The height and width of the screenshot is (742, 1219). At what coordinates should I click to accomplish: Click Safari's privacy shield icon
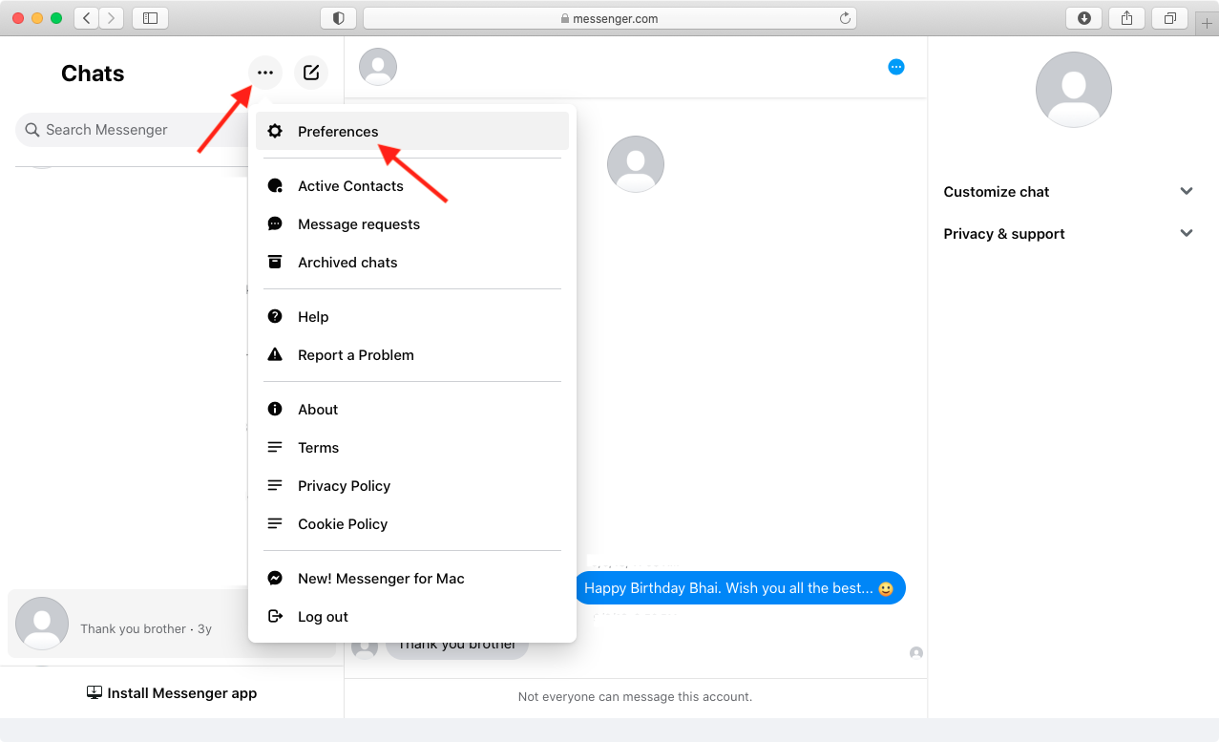point(338,18)
